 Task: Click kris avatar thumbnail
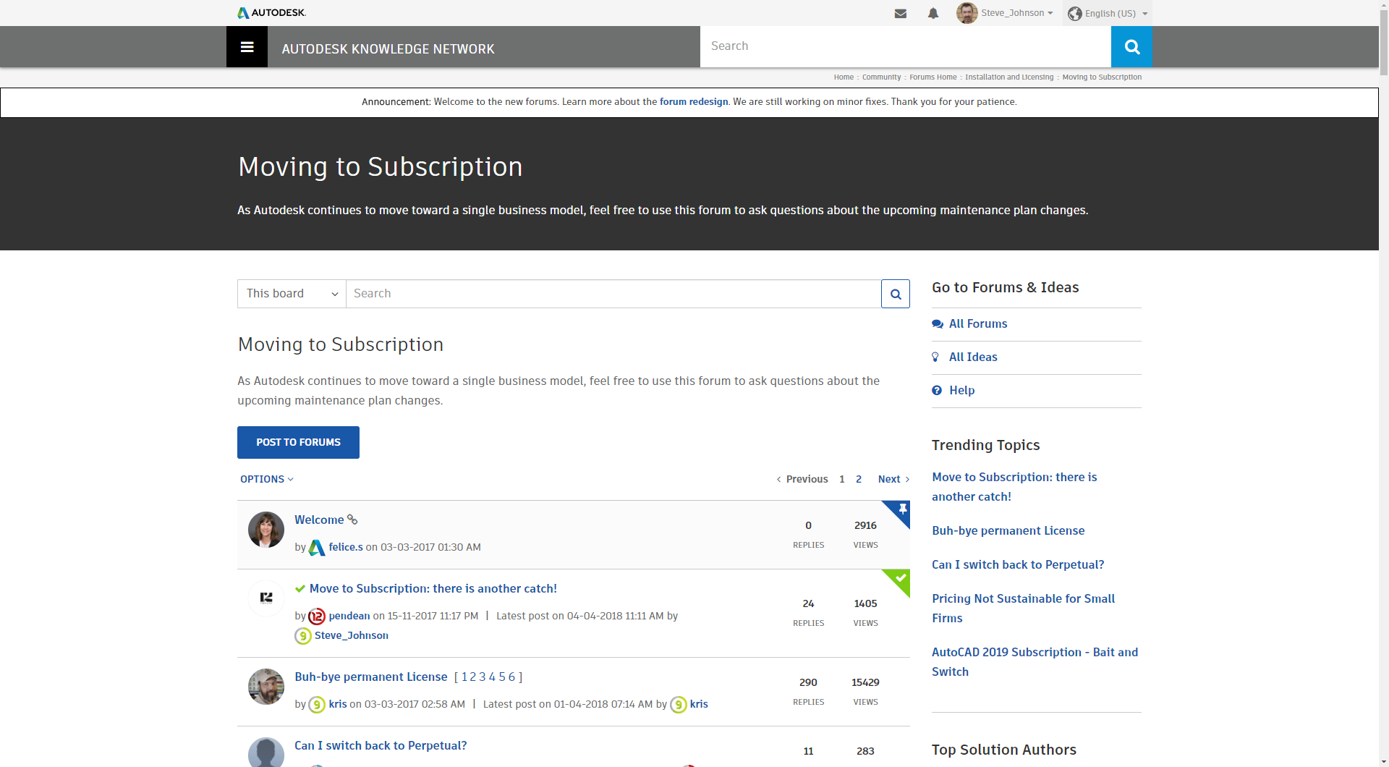pos(266,687)
